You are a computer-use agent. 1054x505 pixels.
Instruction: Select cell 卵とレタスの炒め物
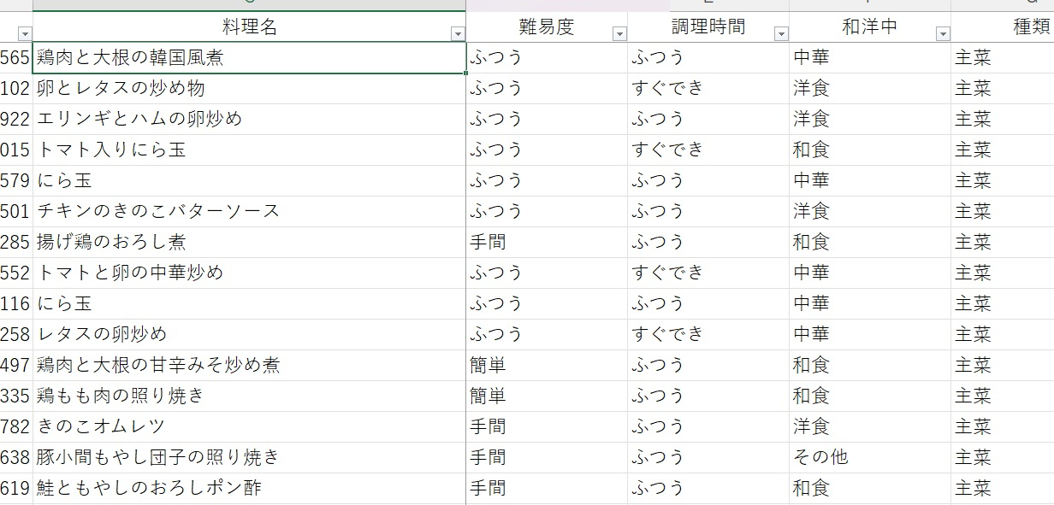[x=249, y=89]
